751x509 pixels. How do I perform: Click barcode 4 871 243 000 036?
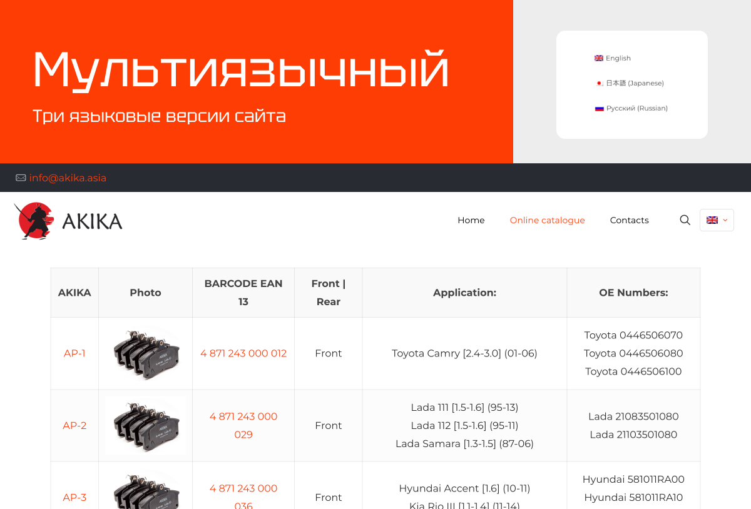243,497
